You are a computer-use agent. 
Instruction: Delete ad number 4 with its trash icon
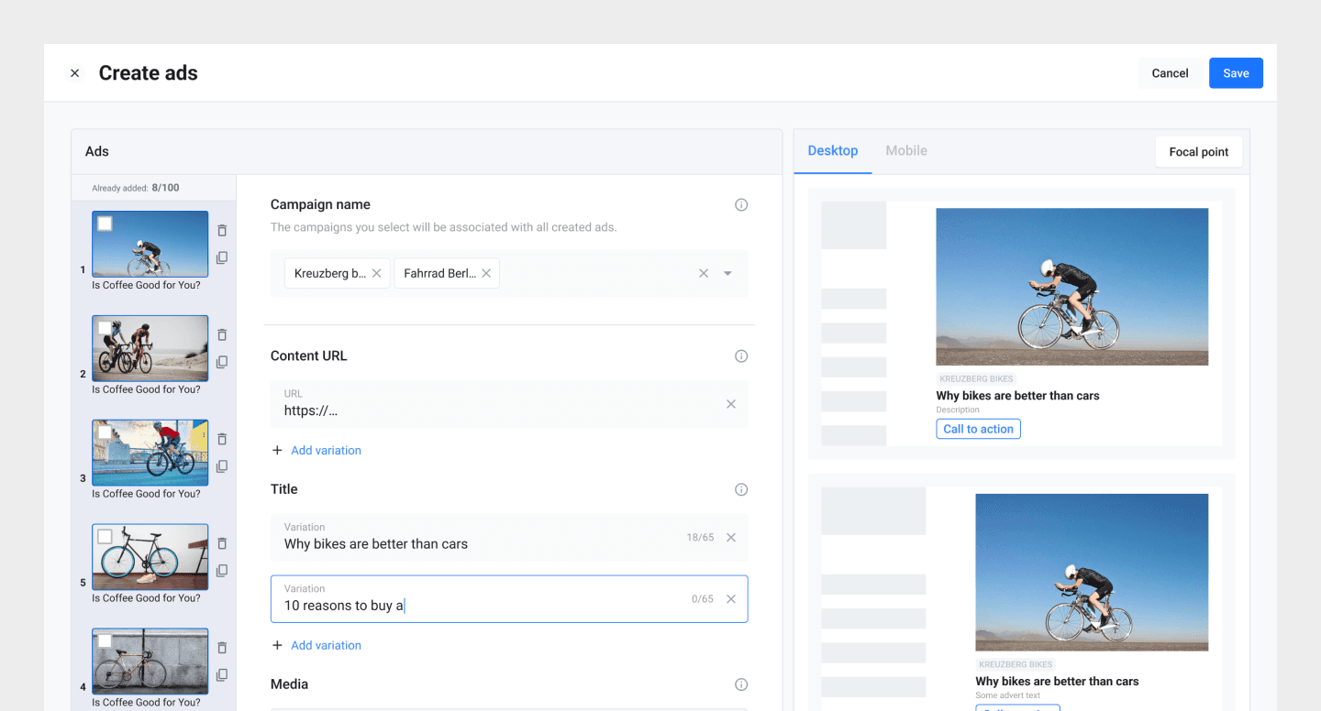click(222, 649)
